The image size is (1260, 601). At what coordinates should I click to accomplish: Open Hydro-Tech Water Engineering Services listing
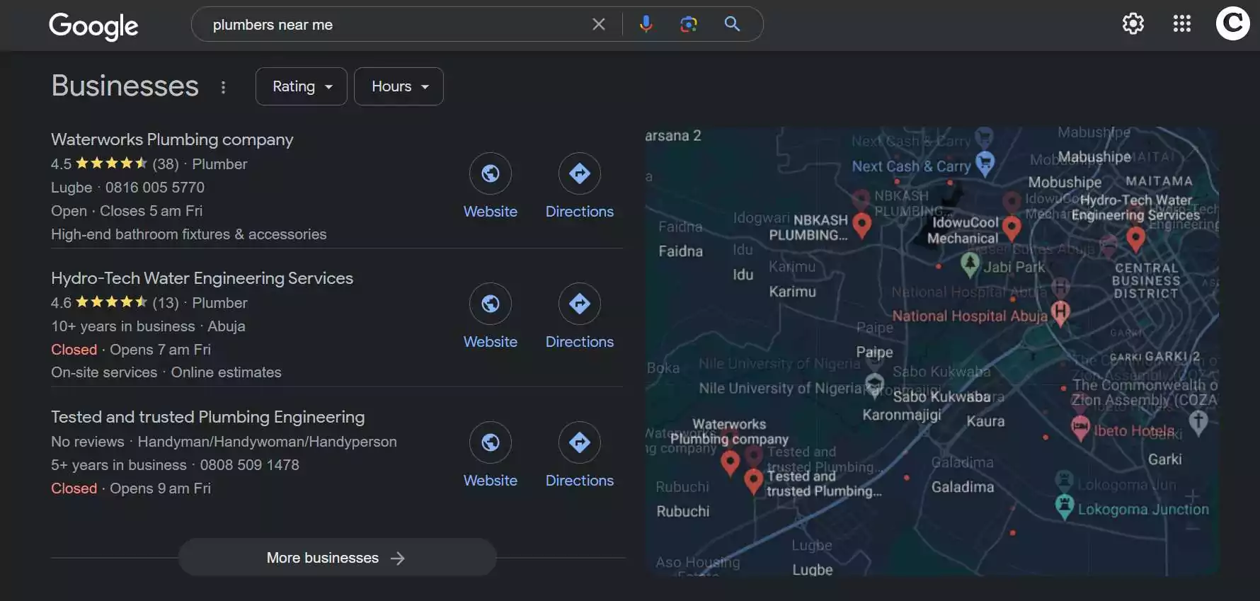tap(202, 278)
